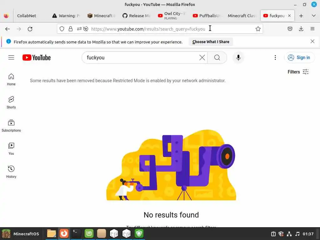Click the YouTube search magnifier button
Viewport: 320px width, 240px height.
coord(217,57)
